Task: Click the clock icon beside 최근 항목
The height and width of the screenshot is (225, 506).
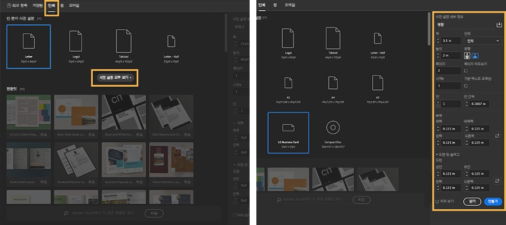Action: coord(8,6)
